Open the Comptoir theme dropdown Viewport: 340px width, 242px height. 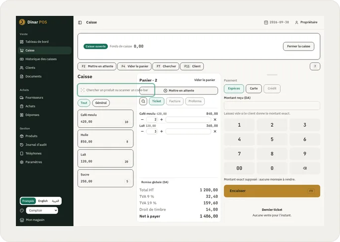click(x=42, y=210)
